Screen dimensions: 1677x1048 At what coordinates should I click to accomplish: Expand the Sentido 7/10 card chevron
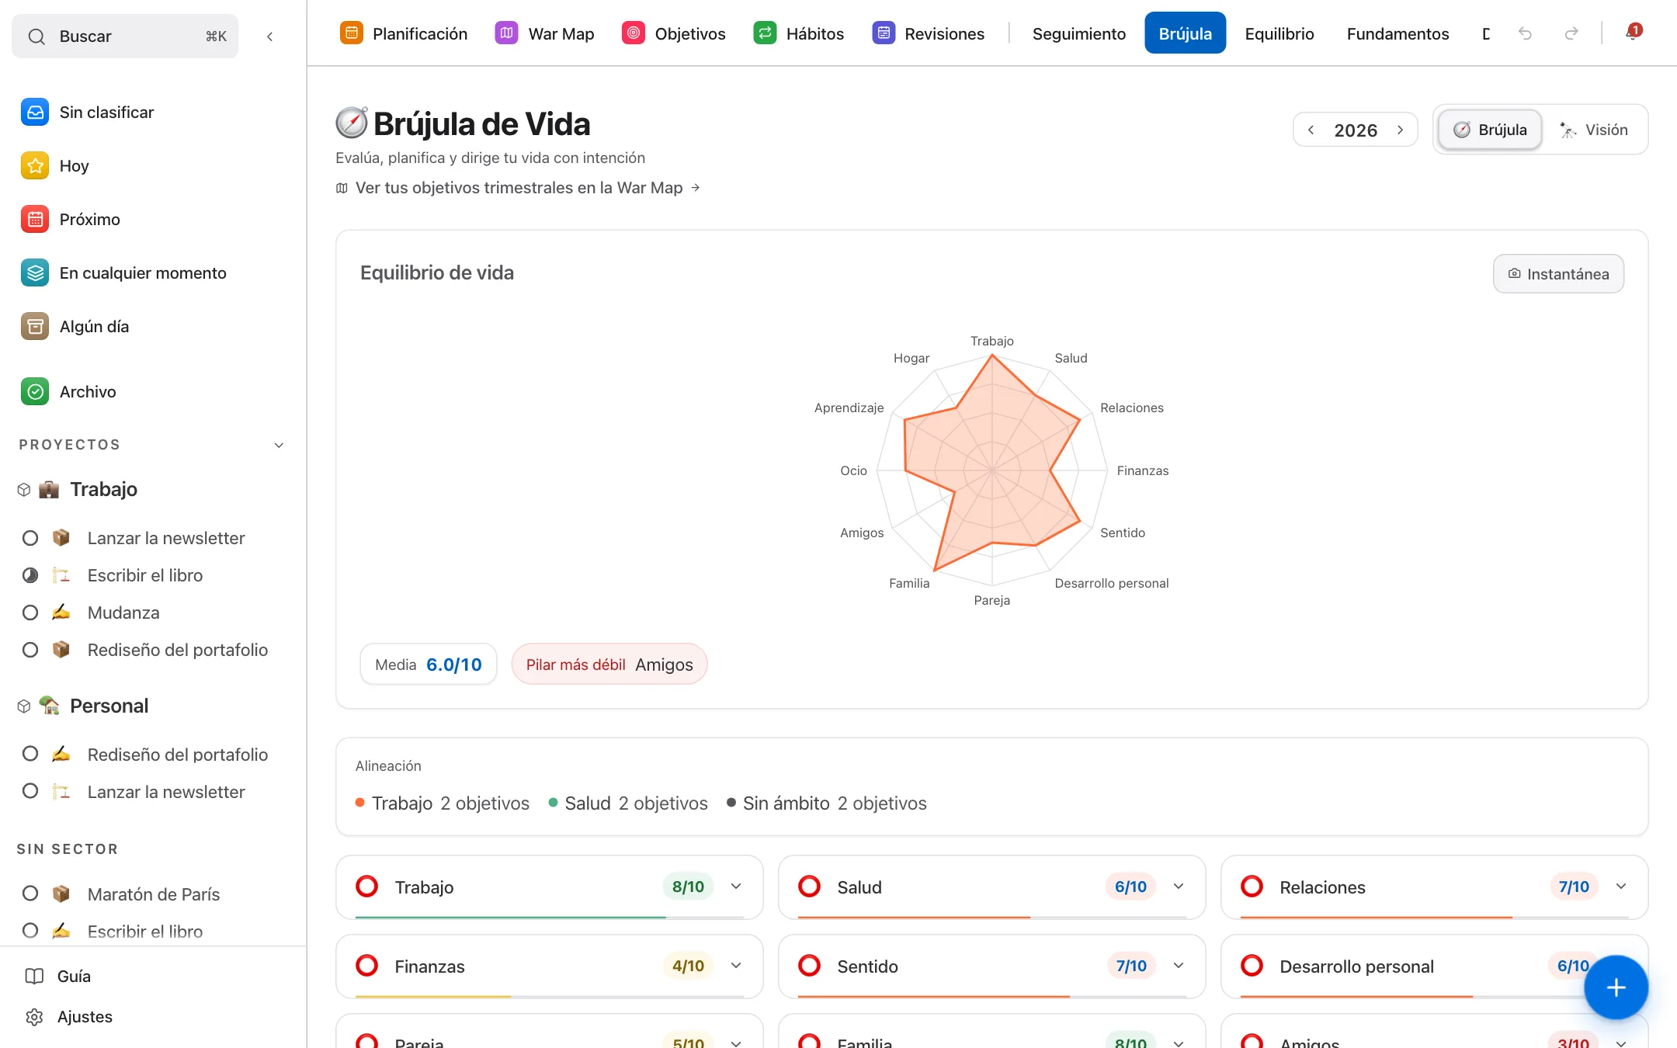[x=1179, y=966]
